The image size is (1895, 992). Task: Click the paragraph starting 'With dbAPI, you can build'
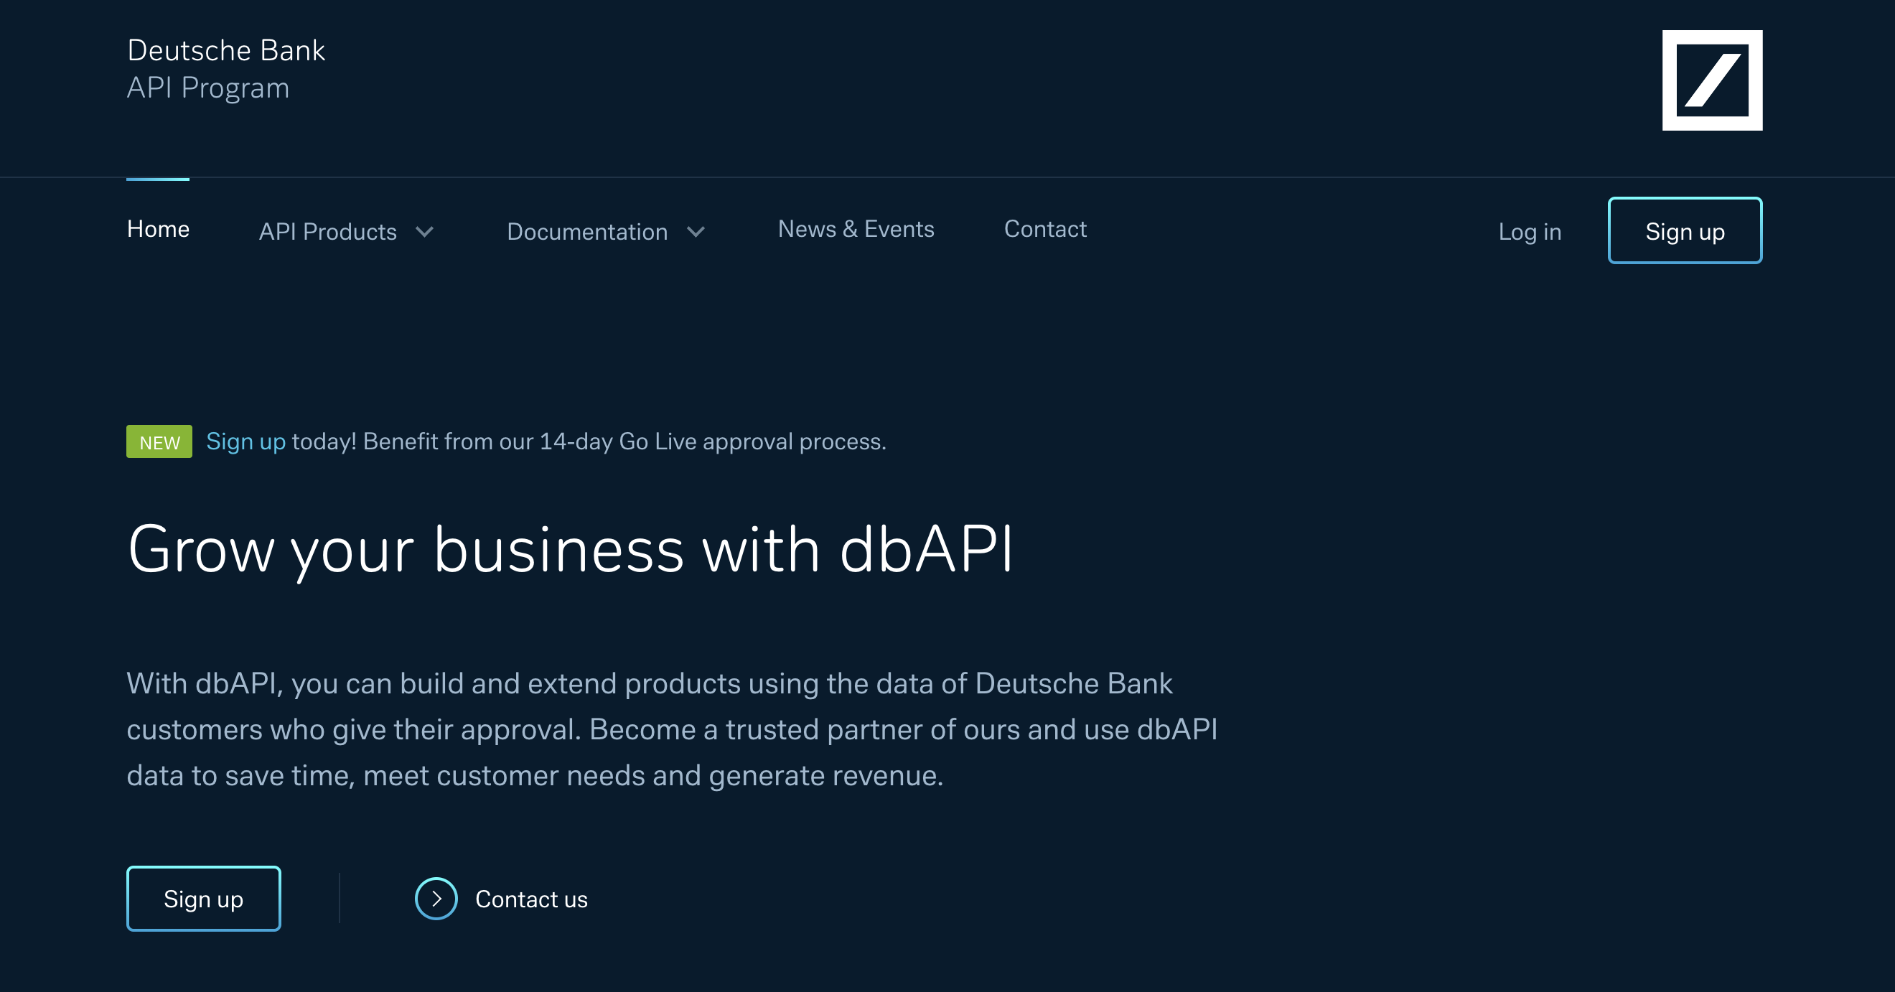pos(673,729)
